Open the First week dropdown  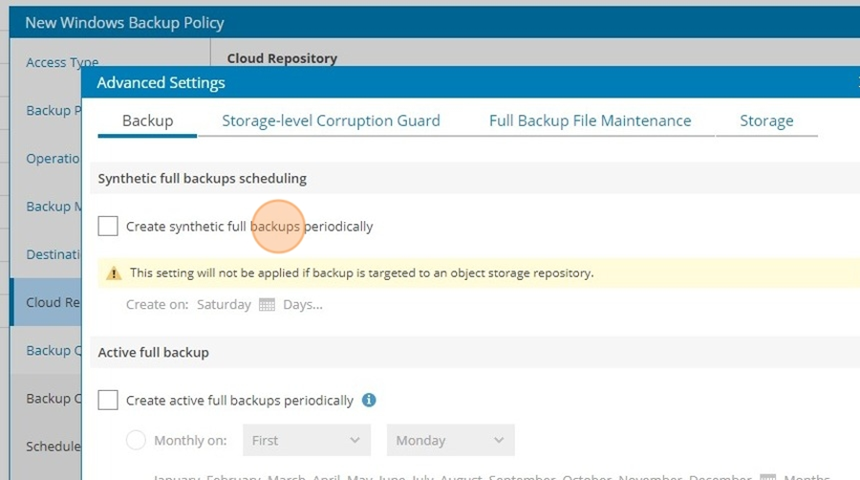[x=307, y=440]
